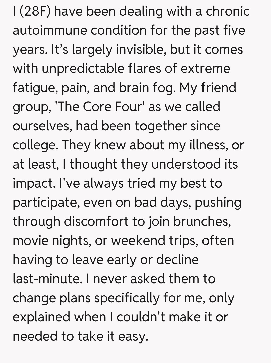Click the word "invisible"
271x363 pixels.
coord(140,49)
